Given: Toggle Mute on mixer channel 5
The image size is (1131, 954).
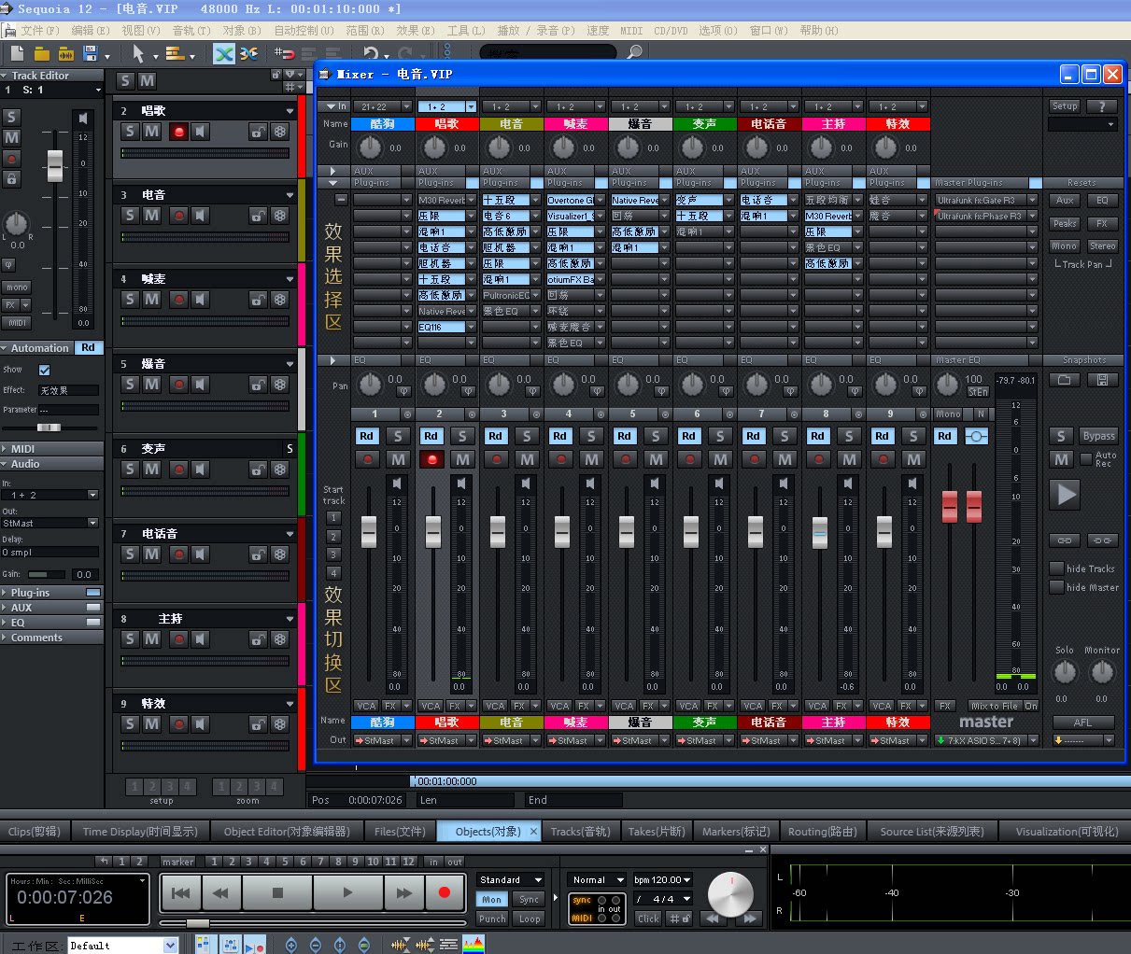Looking at the screenshot, I should (656, 459).
